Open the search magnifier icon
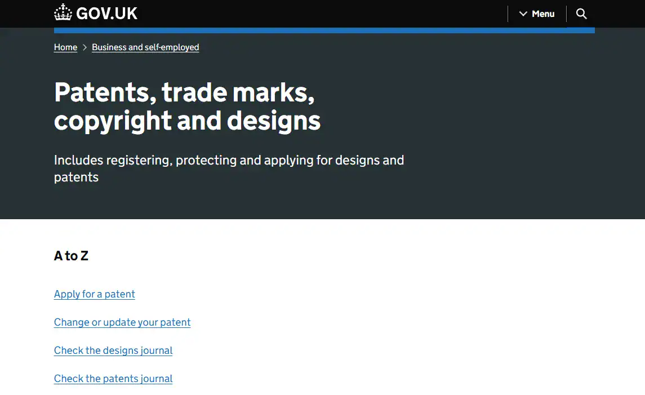The height and width of the screenshot is (395, 645). (x=581, y=14)
